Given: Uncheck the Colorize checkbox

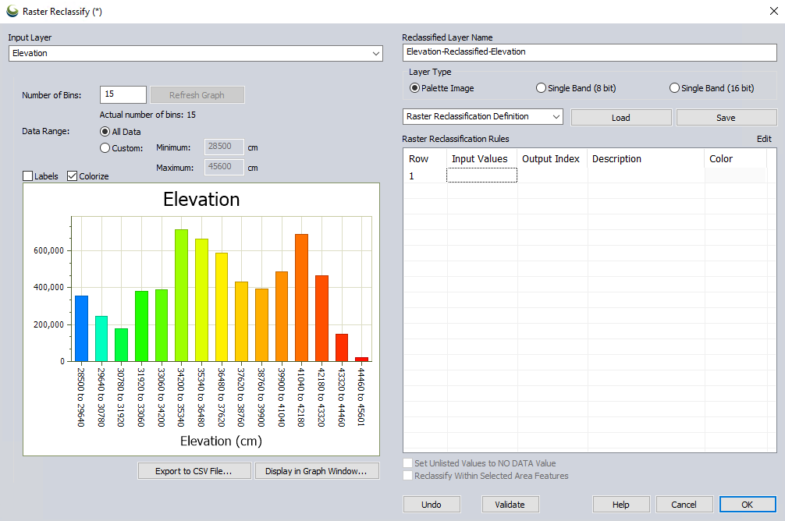Looking at the screenshot, I should coord(73,176).
